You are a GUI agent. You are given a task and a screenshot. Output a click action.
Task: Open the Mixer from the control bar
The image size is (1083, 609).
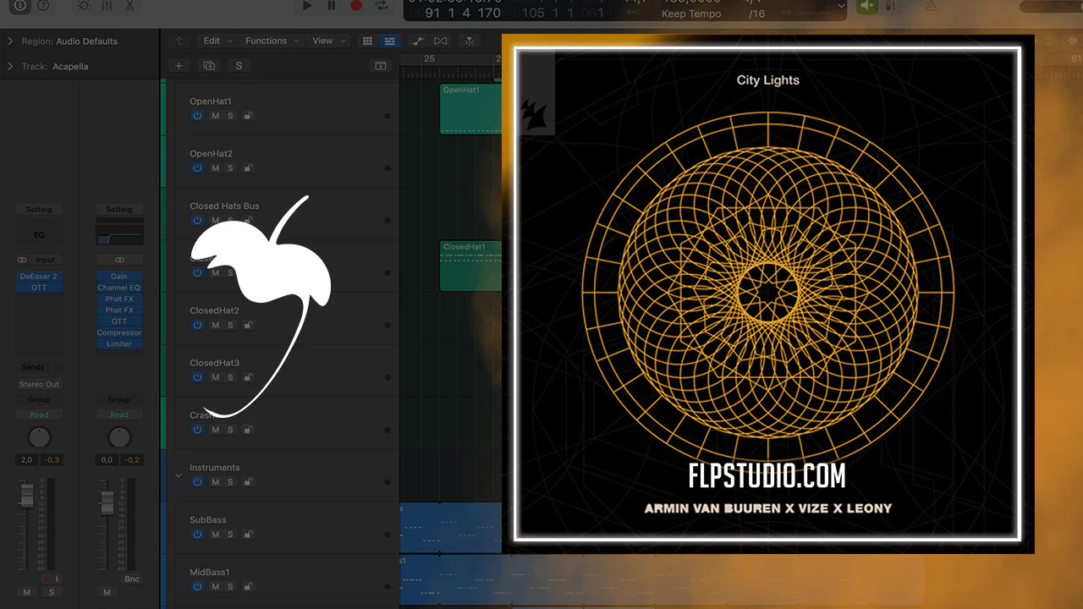pyautogui.click(x=107, y=5)
